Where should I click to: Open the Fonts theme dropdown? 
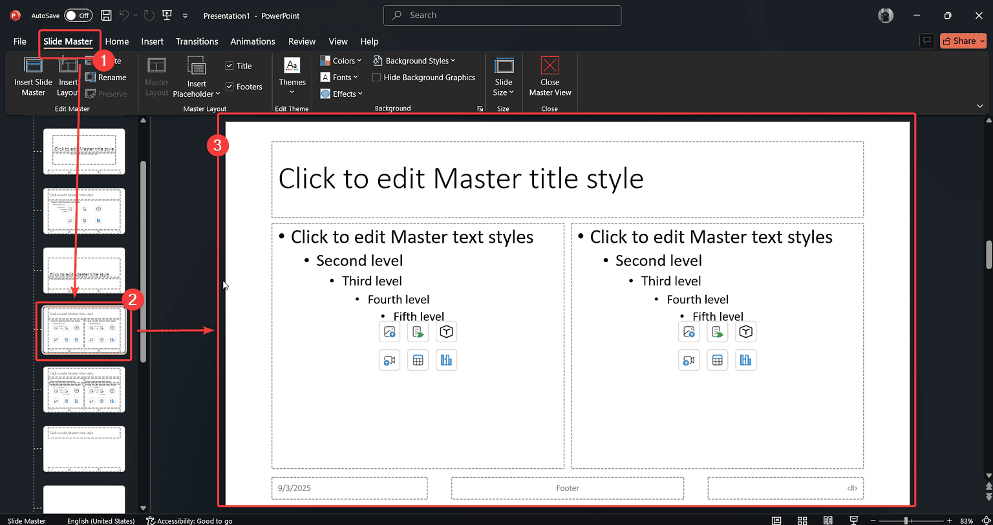340,77
